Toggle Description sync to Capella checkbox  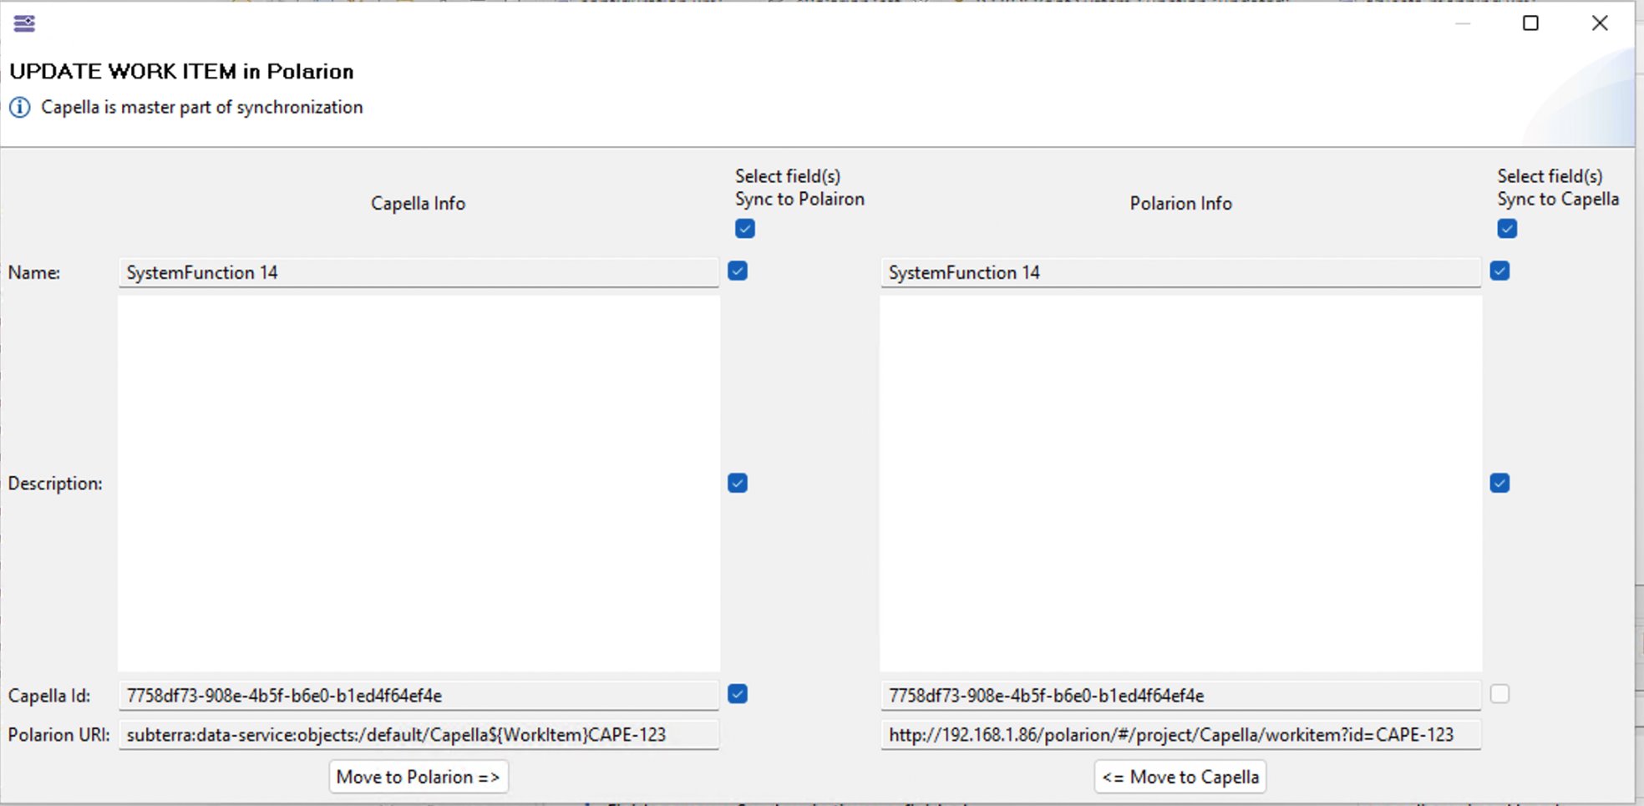(x=1499, y=483)
